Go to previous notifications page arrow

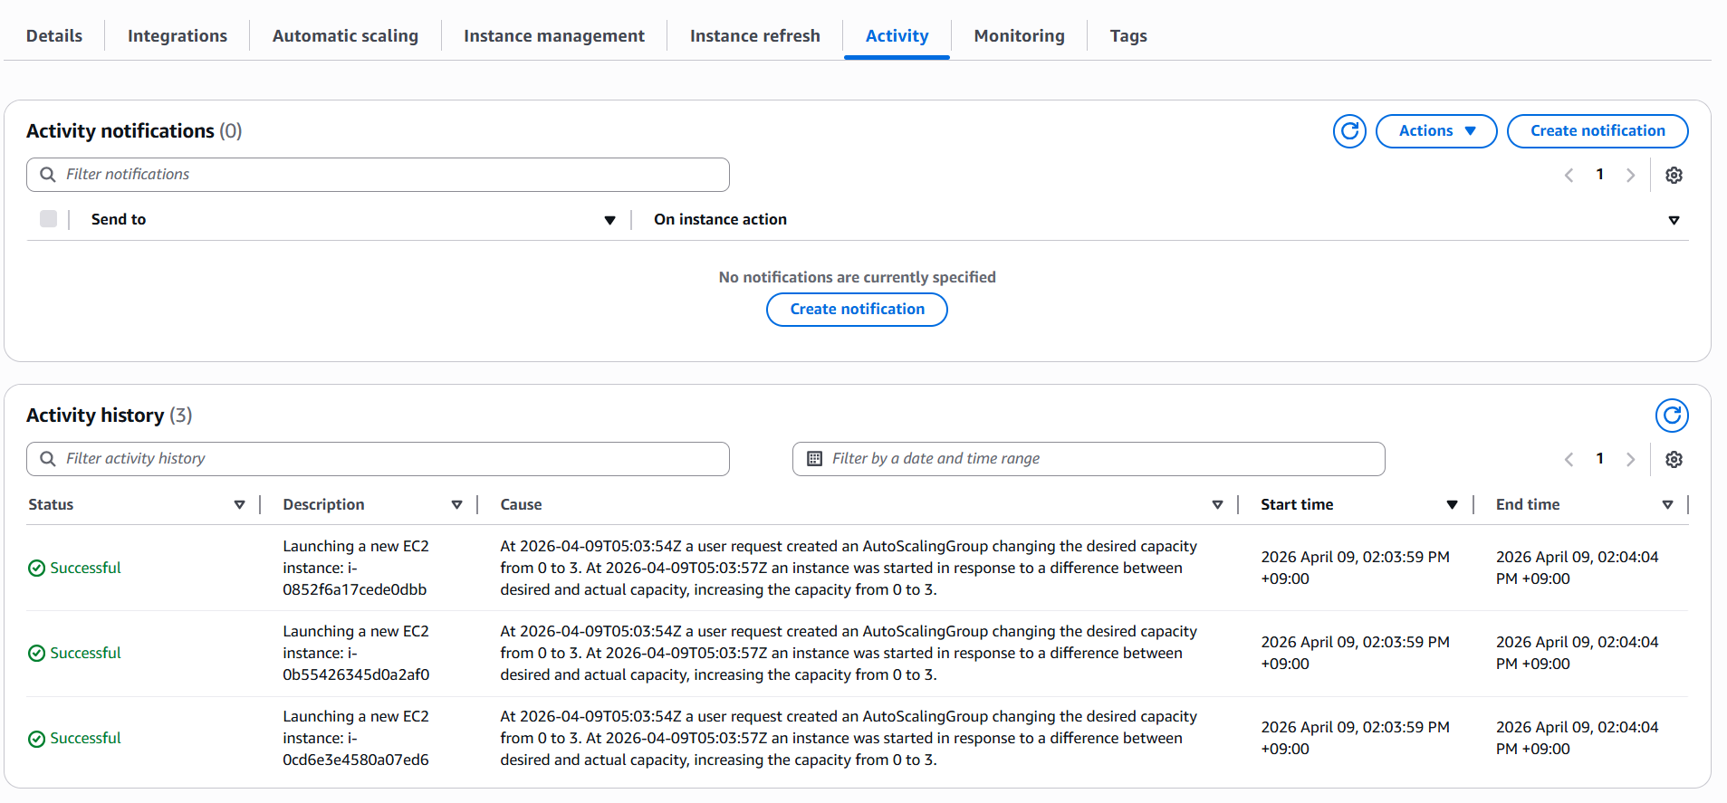click(1569, 175)
